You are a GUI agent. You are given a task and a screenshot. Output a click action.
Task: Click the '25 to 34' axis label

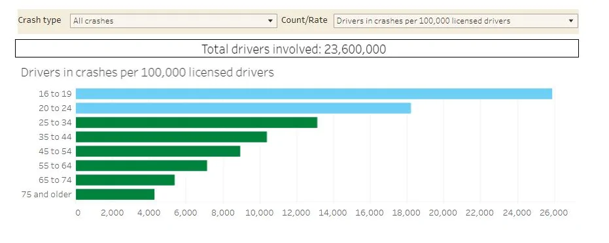pyautogui.click(x=55, y=122)
